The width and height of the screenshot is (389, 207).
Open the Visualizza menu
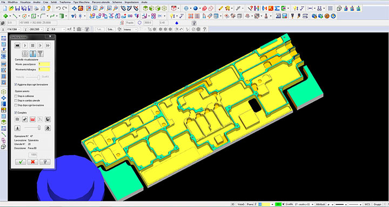tap(25, 2)
